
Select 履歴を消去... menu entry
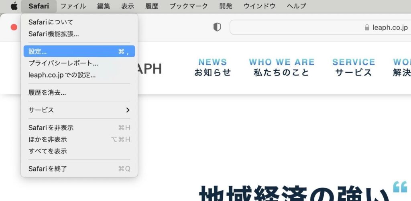tap(79, 92)
